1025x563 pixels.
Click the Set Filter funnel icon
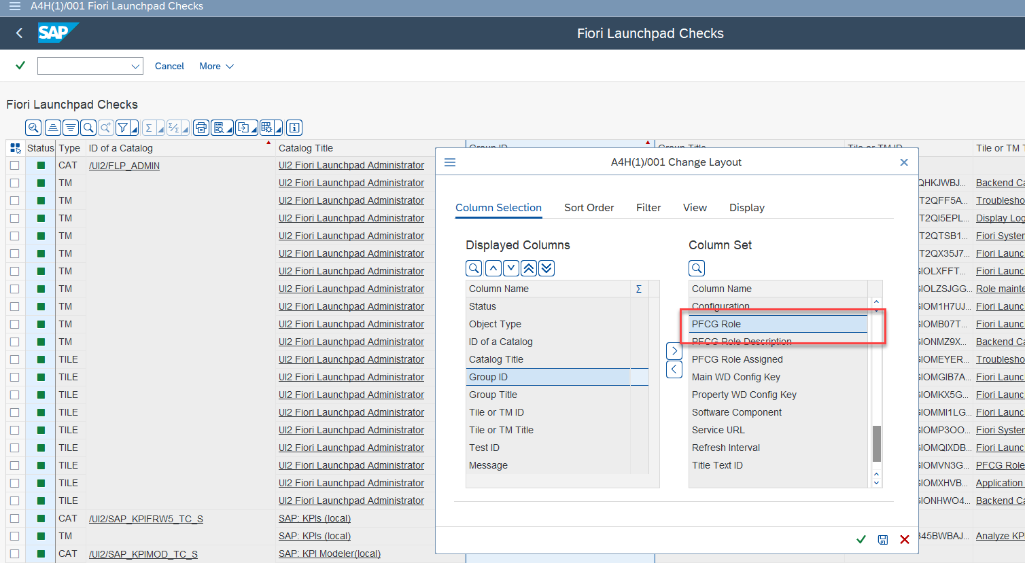tap(123, 128)
